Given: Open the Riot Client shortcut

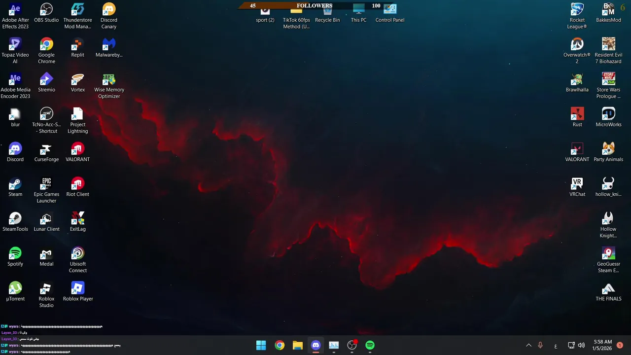Looking at the screenshot, I should coord(78,187).
